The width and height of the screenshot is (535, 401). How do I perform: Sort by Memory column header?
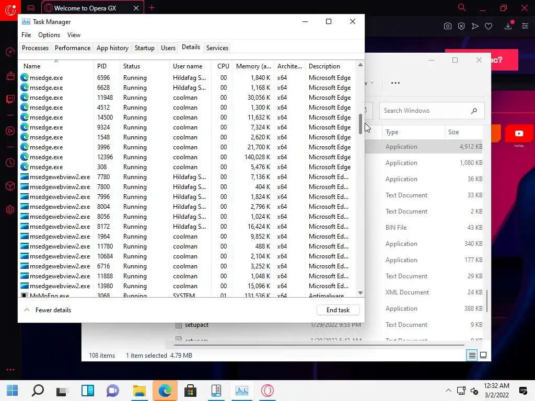pos(253,66)
